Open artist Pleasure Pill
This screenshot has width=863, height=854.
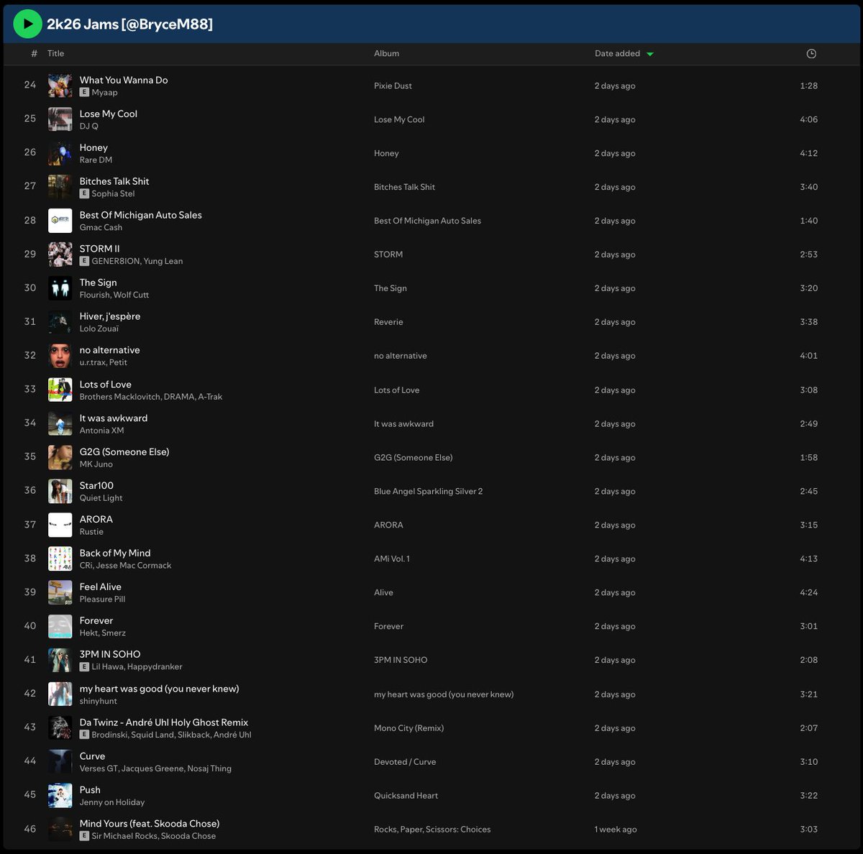click(102, 599)
